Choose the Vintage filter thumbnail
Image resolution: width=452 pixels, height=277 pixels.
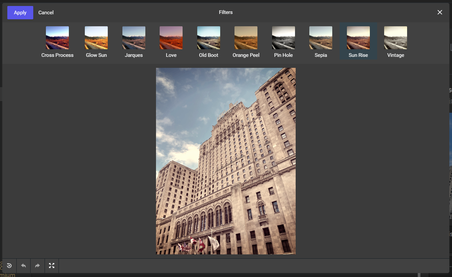point(396,38)
